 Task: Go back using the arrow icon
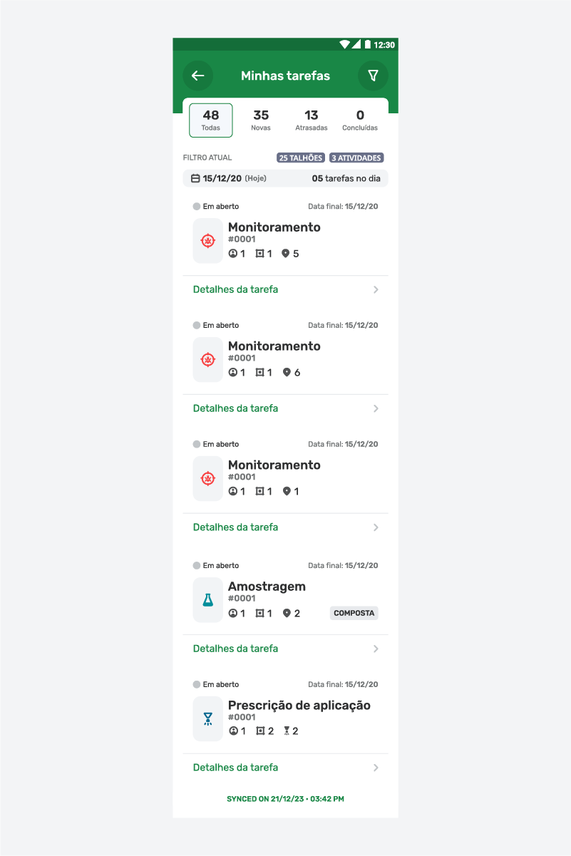coord(198,76)
